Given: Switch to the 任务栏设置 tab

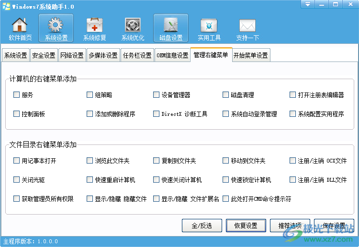Looking at the screenshot, I should pyautogui.click(x=137, y=55).
